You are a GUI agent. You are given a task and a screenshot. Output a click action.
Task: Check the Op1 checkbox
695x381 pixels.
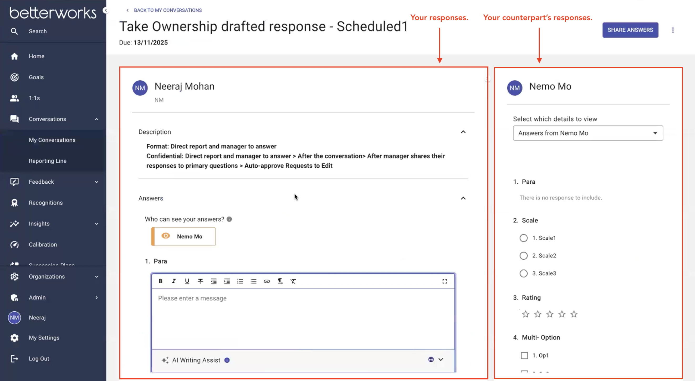[524, 356]
